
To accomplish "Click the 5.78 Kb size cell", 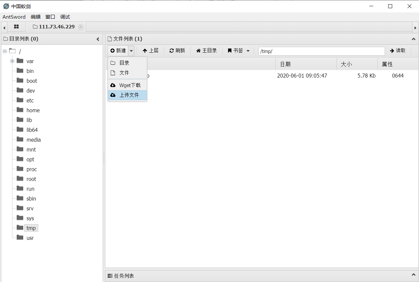I will (366, 76).
